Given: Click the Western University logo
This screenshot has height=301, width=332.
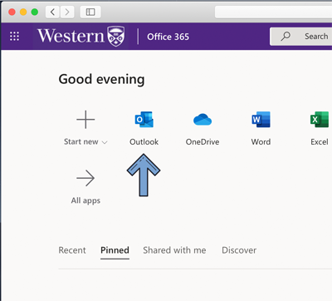Looking at the screenshot, I should pyautogui.click(x=81, y=37).
